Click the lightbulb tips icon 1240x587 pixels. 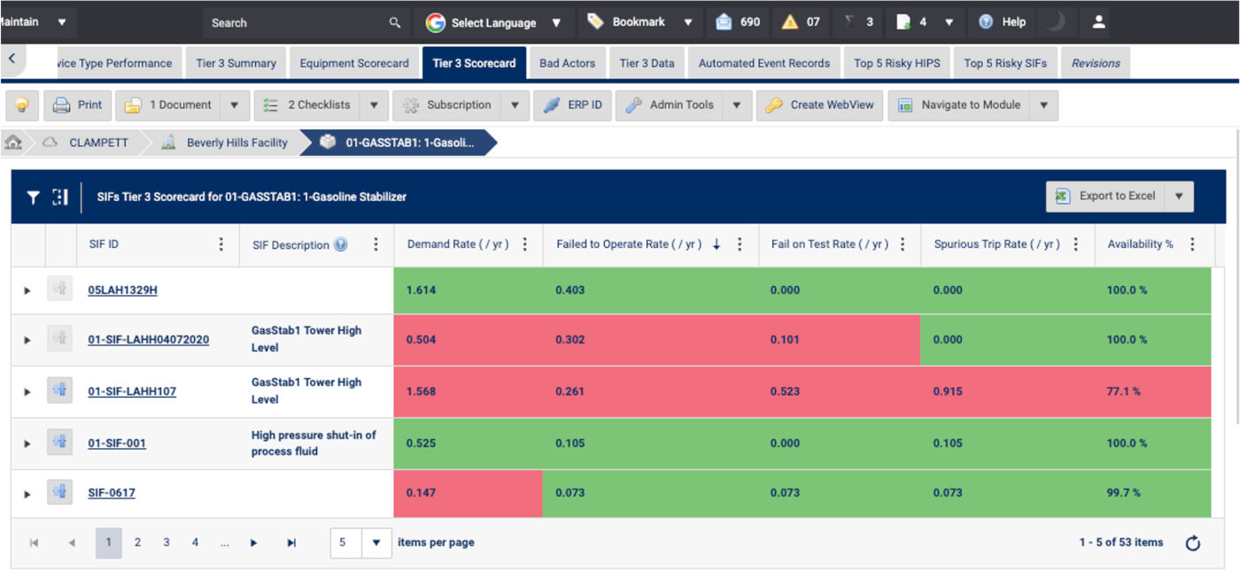tap(22, 105)
